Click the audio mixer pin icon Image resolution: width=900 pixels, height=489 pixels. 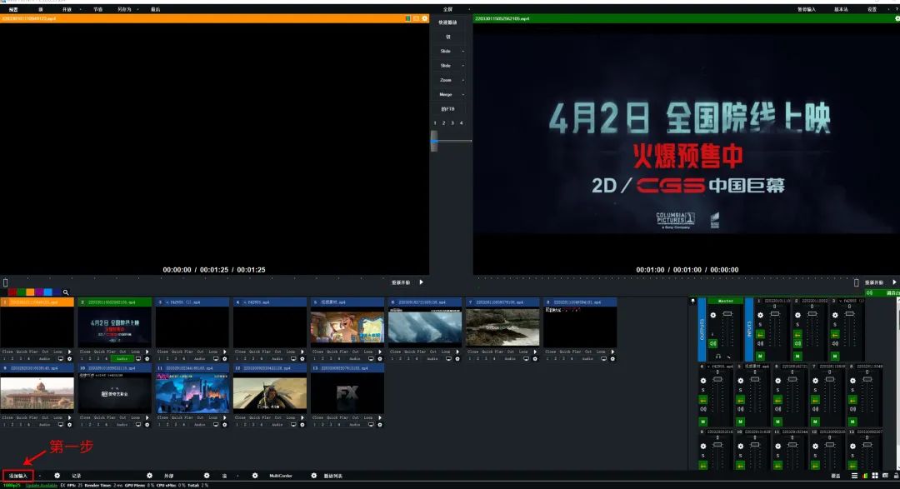[692, 301]
